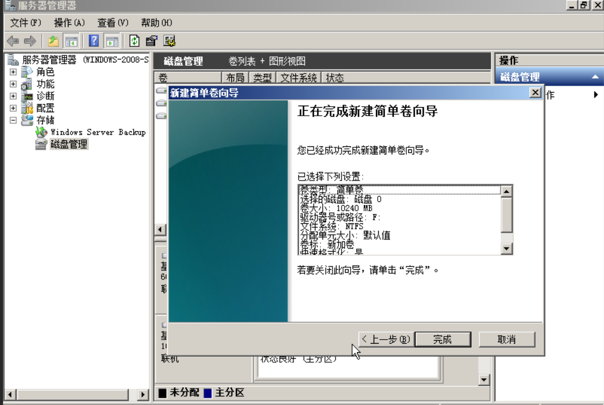Viewport: 604px width, 405px height.
Task: Toggle the Show/Hide Console Tree icon
Action: coord(71,41)
